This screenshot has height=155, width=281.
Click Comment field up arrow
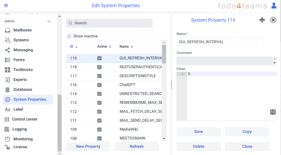point(274,59)
